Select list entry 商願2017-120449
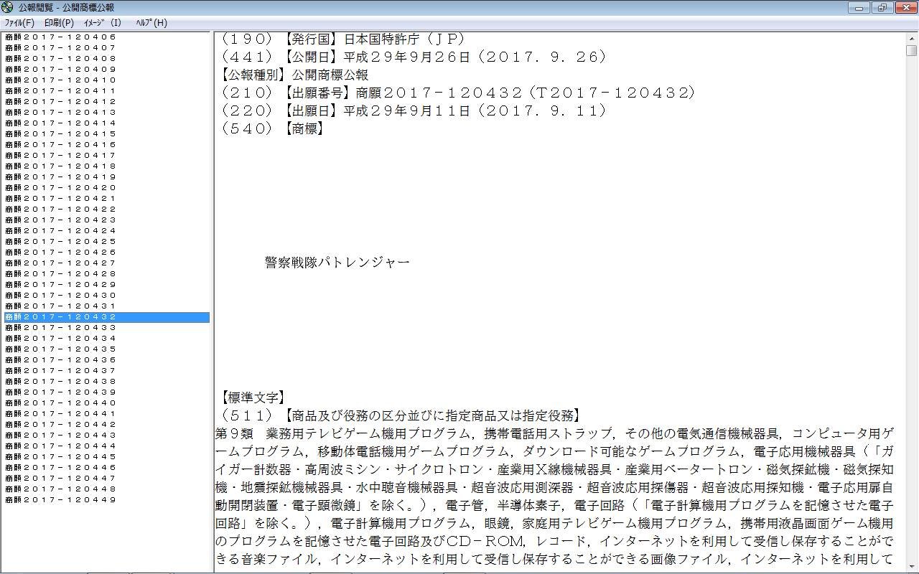Viewport: 919px width, 574px height. pos(60,500)
